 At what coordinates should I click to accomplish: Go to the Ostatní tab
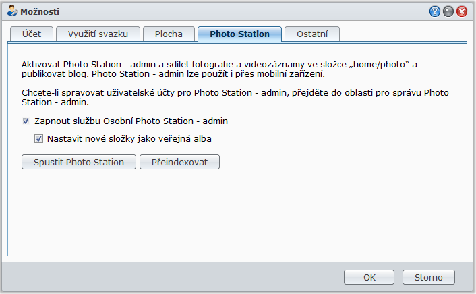click(x=312, y=34)
